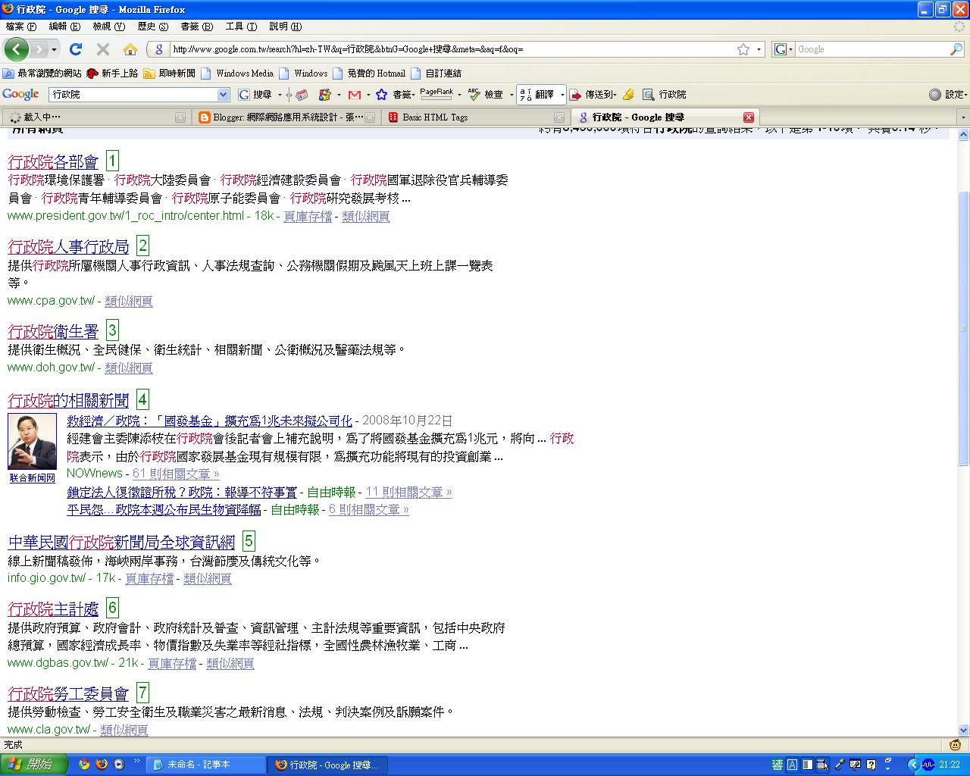Viewport: 970px width, 776px height.
Task: Click the status bar smiley icon
Action: pyautogui.click(x=955, y=745)
